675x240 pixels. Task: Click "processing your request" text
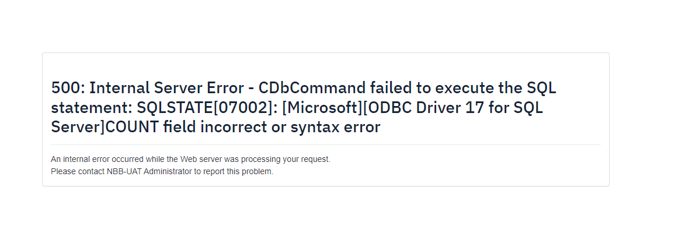tap(290, 159)
